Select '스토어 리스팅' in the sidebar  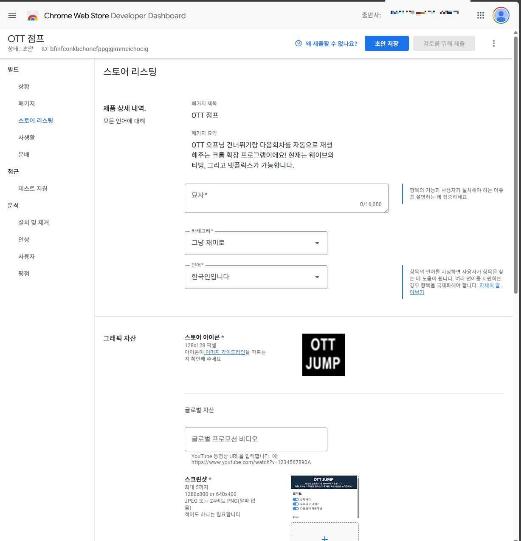[36, 121]
